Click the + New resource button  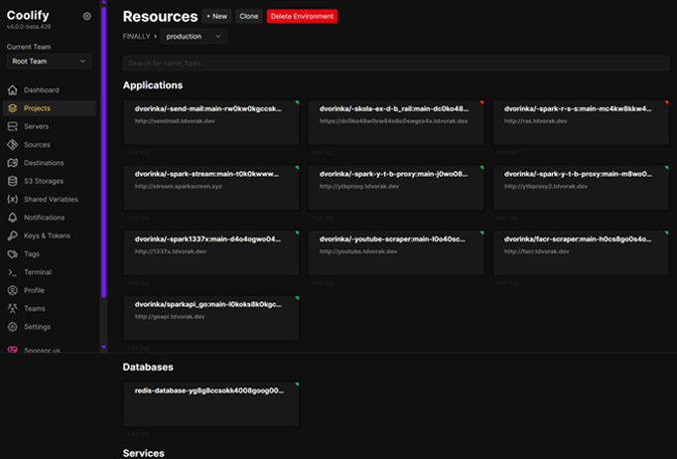(x=216, y=17)
